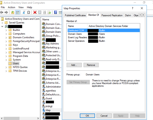Click the Saved Queries folder icon
Viewport: 153px width, 120px height.
pos(6,23)
